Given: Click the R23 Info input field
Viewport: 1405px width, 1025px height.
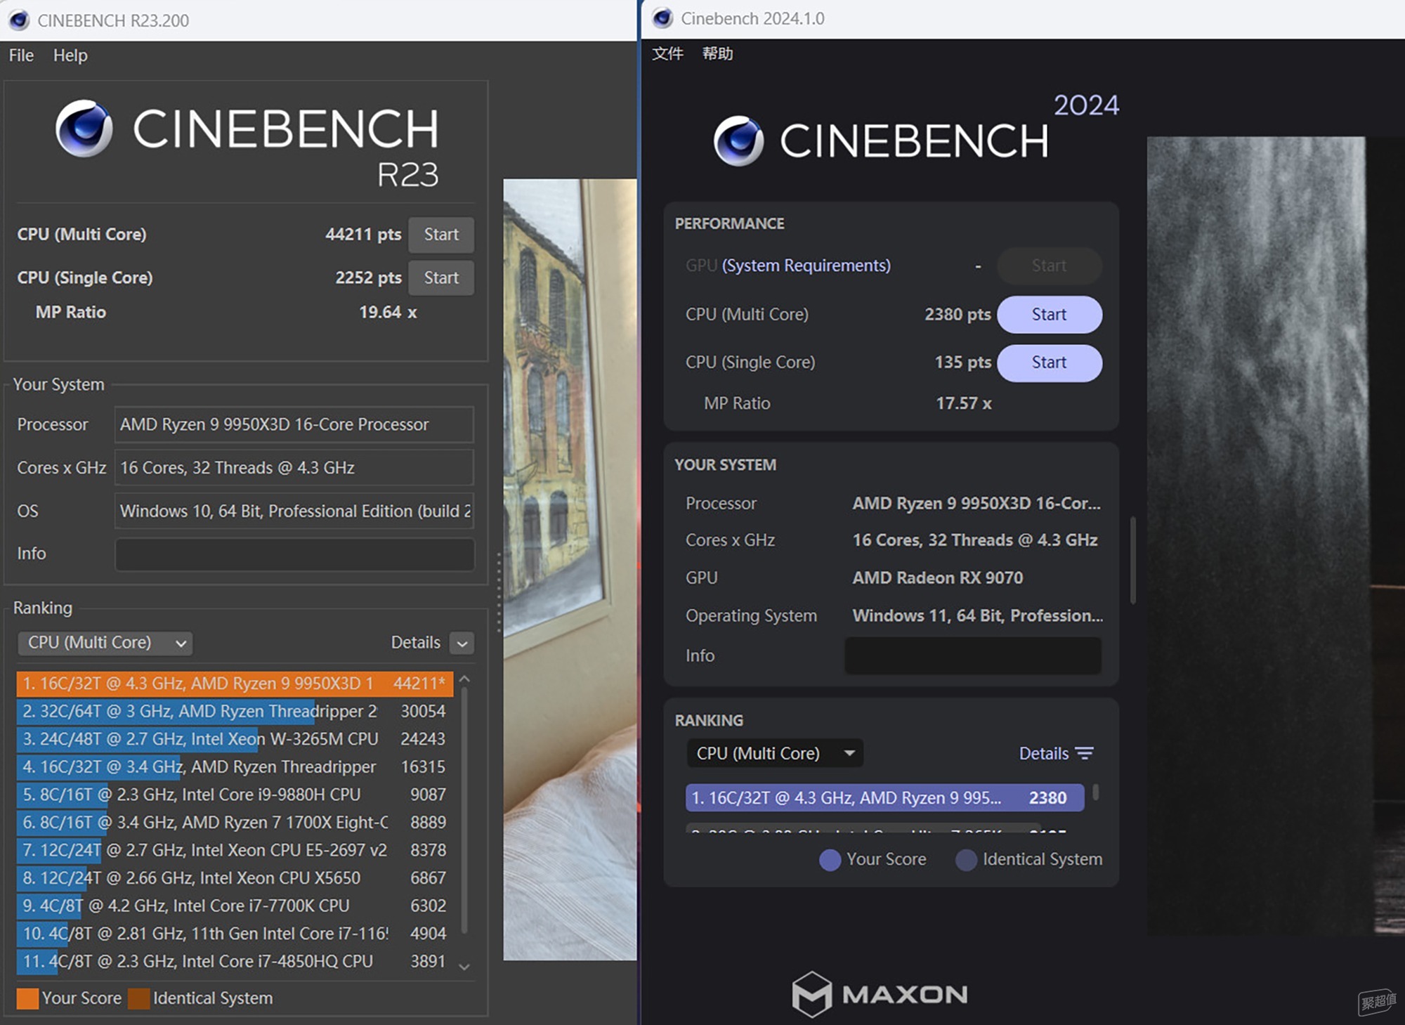Looking at the screenshot, I should (x=294, y=554).
